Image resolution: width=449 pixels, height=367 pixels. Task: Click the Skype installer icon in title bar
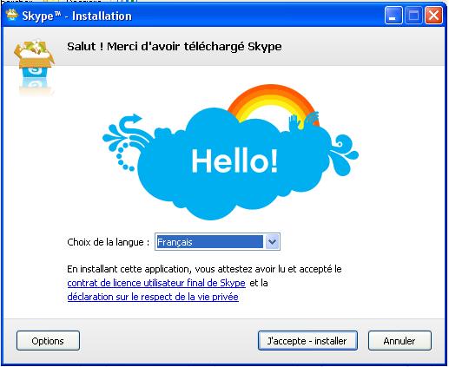tap(11, 15)
